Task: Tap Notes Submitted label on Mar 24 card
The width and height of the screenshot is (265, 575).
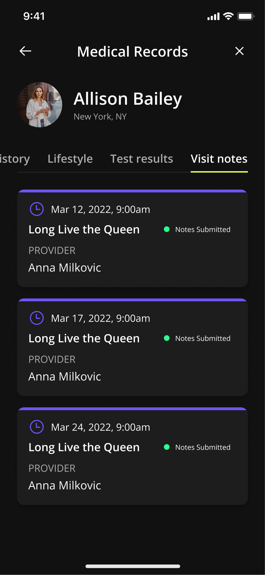Action: pyautogui.click(x=203, y=447)
